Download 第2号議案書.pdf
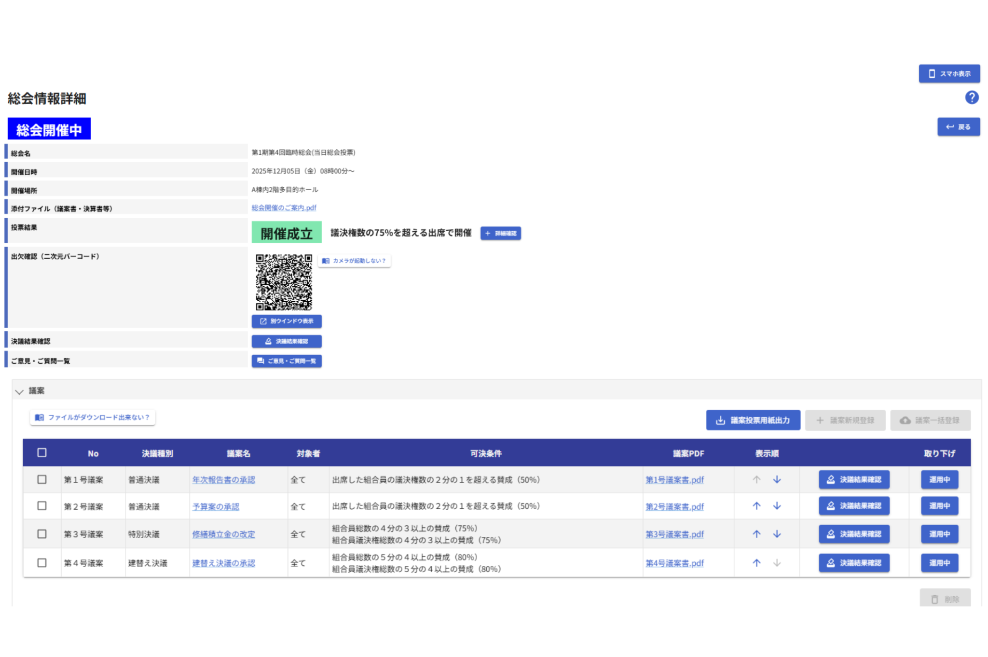The image size is (988, 657). pyautogui.click(x=674, y=506)
